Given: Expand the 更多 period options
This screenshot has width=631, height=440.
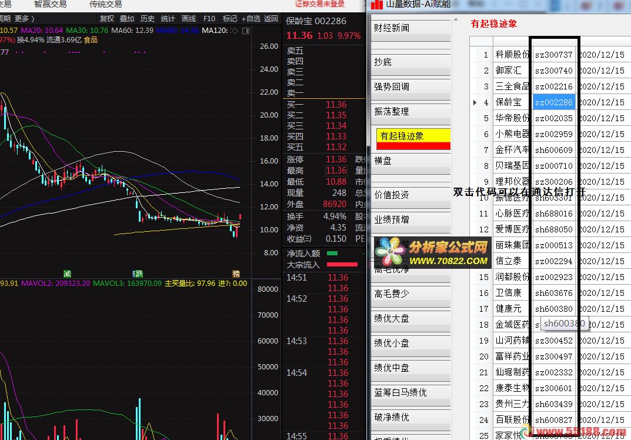Looking at the screenshot, I should [25, 18].
